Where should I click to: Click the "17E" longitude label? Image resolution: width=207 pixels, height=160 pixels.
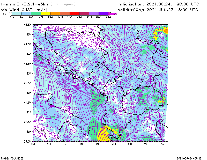(66, 144)
